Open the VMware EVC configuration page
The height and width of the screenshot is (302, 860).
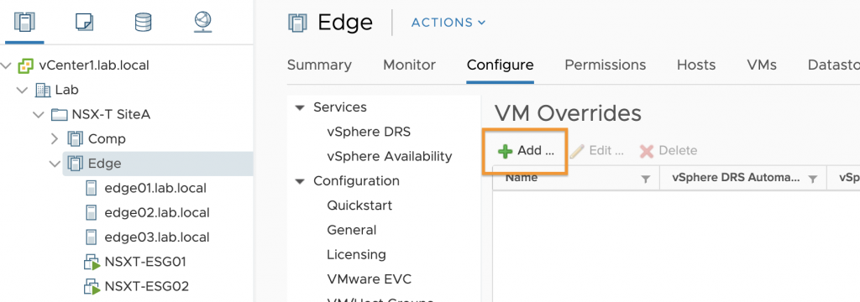370,279
